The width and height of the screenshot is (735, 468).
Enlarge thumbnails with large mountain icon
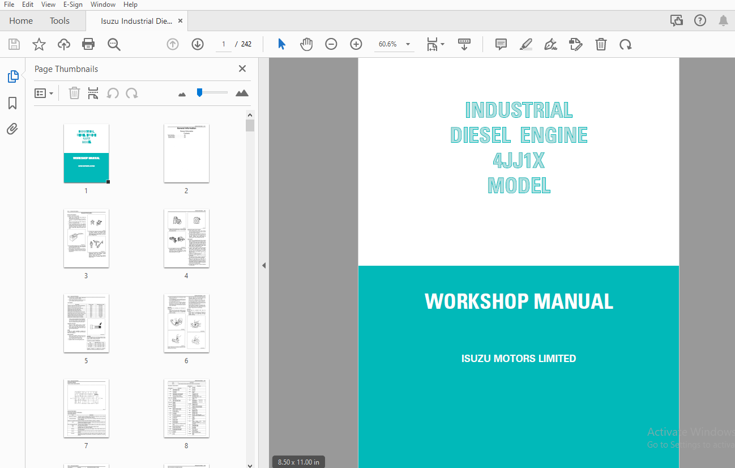point(242,93)
